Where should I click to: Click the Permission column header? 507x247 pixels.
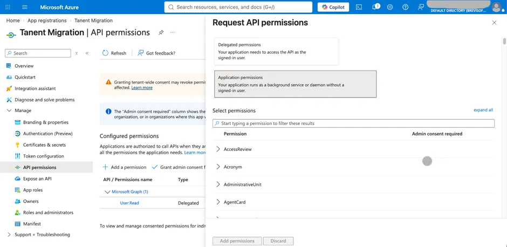coord(235,134)
